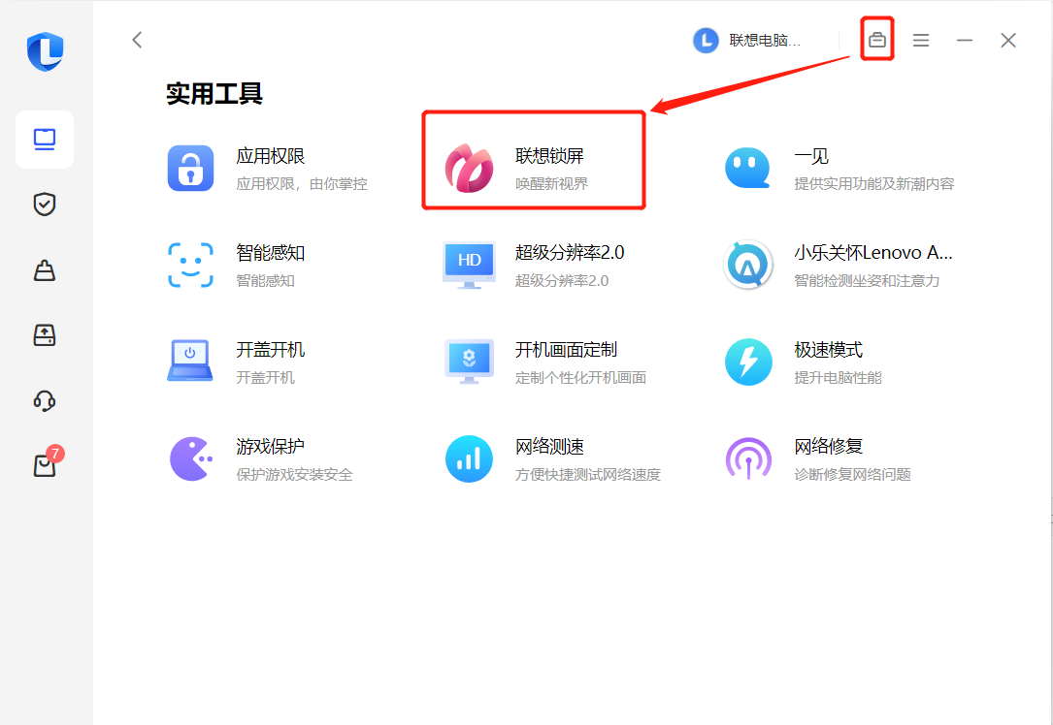Open the 智能感知 tool title
Screen dimensions: 1053x725
(271, 253)
